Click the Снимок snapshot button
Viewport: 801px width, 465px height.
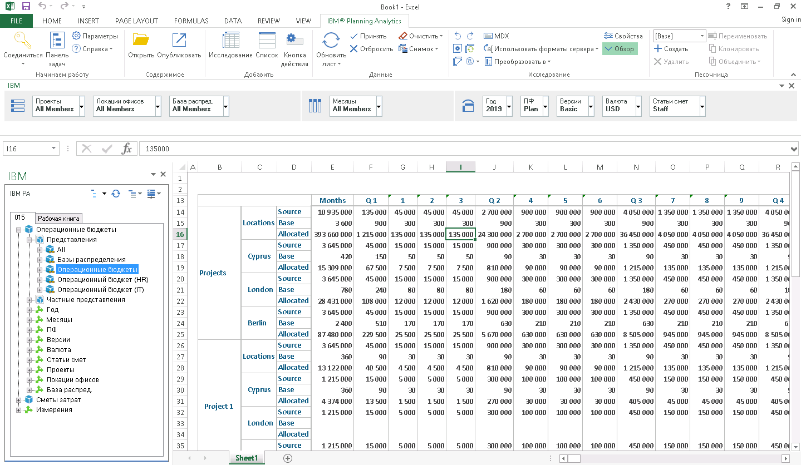tap(418, 49)
